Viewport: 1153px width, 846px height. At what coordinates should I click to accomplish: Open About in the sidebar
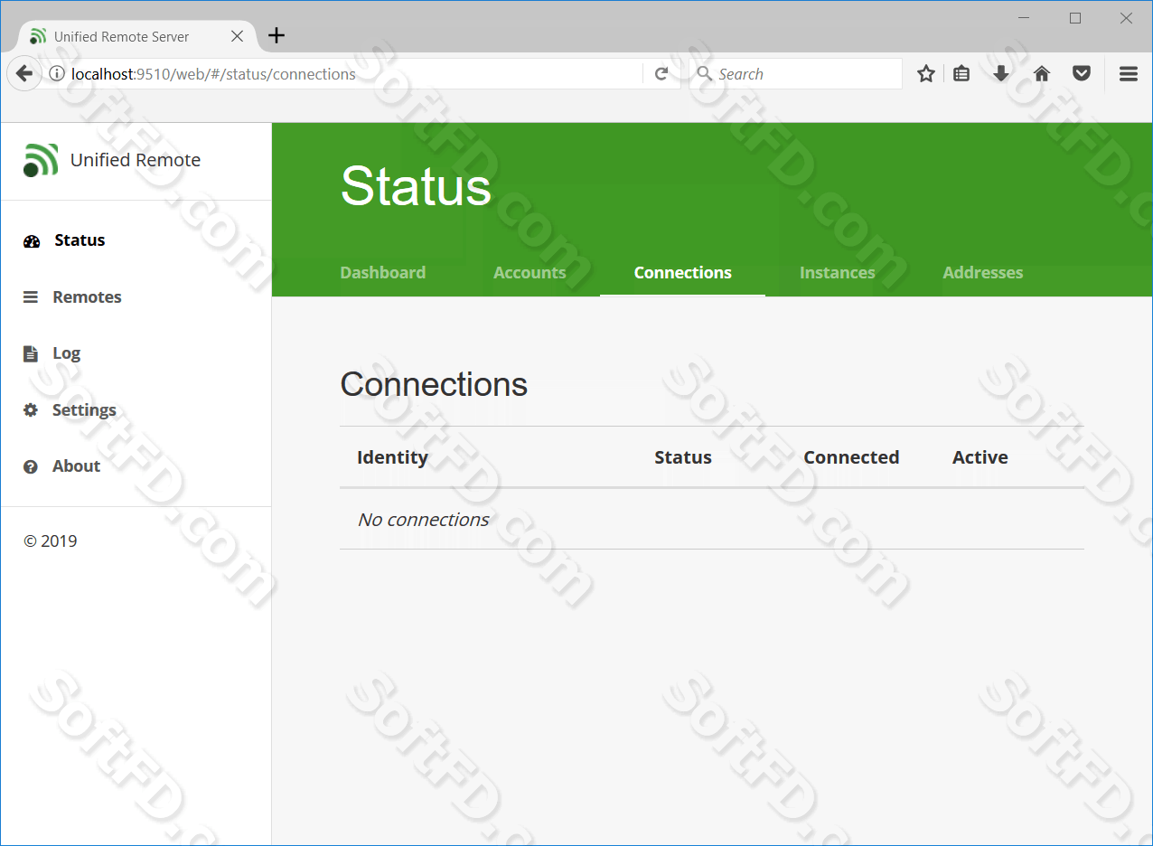pos(76,466)
